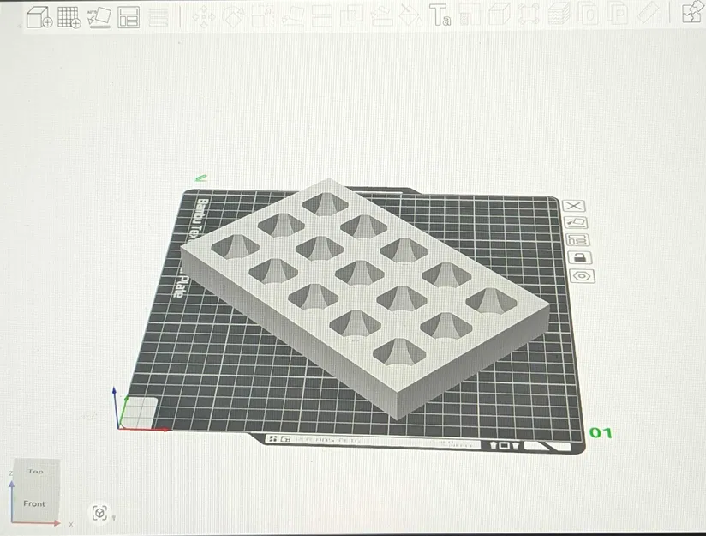Select the Rotate tool in the toolbar

click(234, 16)
